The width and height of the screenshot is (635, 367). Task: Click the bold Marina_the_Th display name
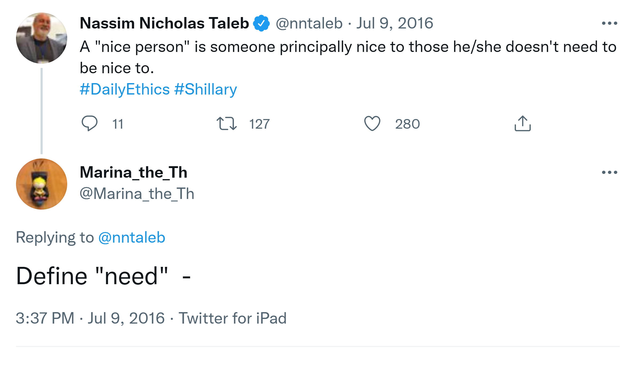[x=134, y=172]
